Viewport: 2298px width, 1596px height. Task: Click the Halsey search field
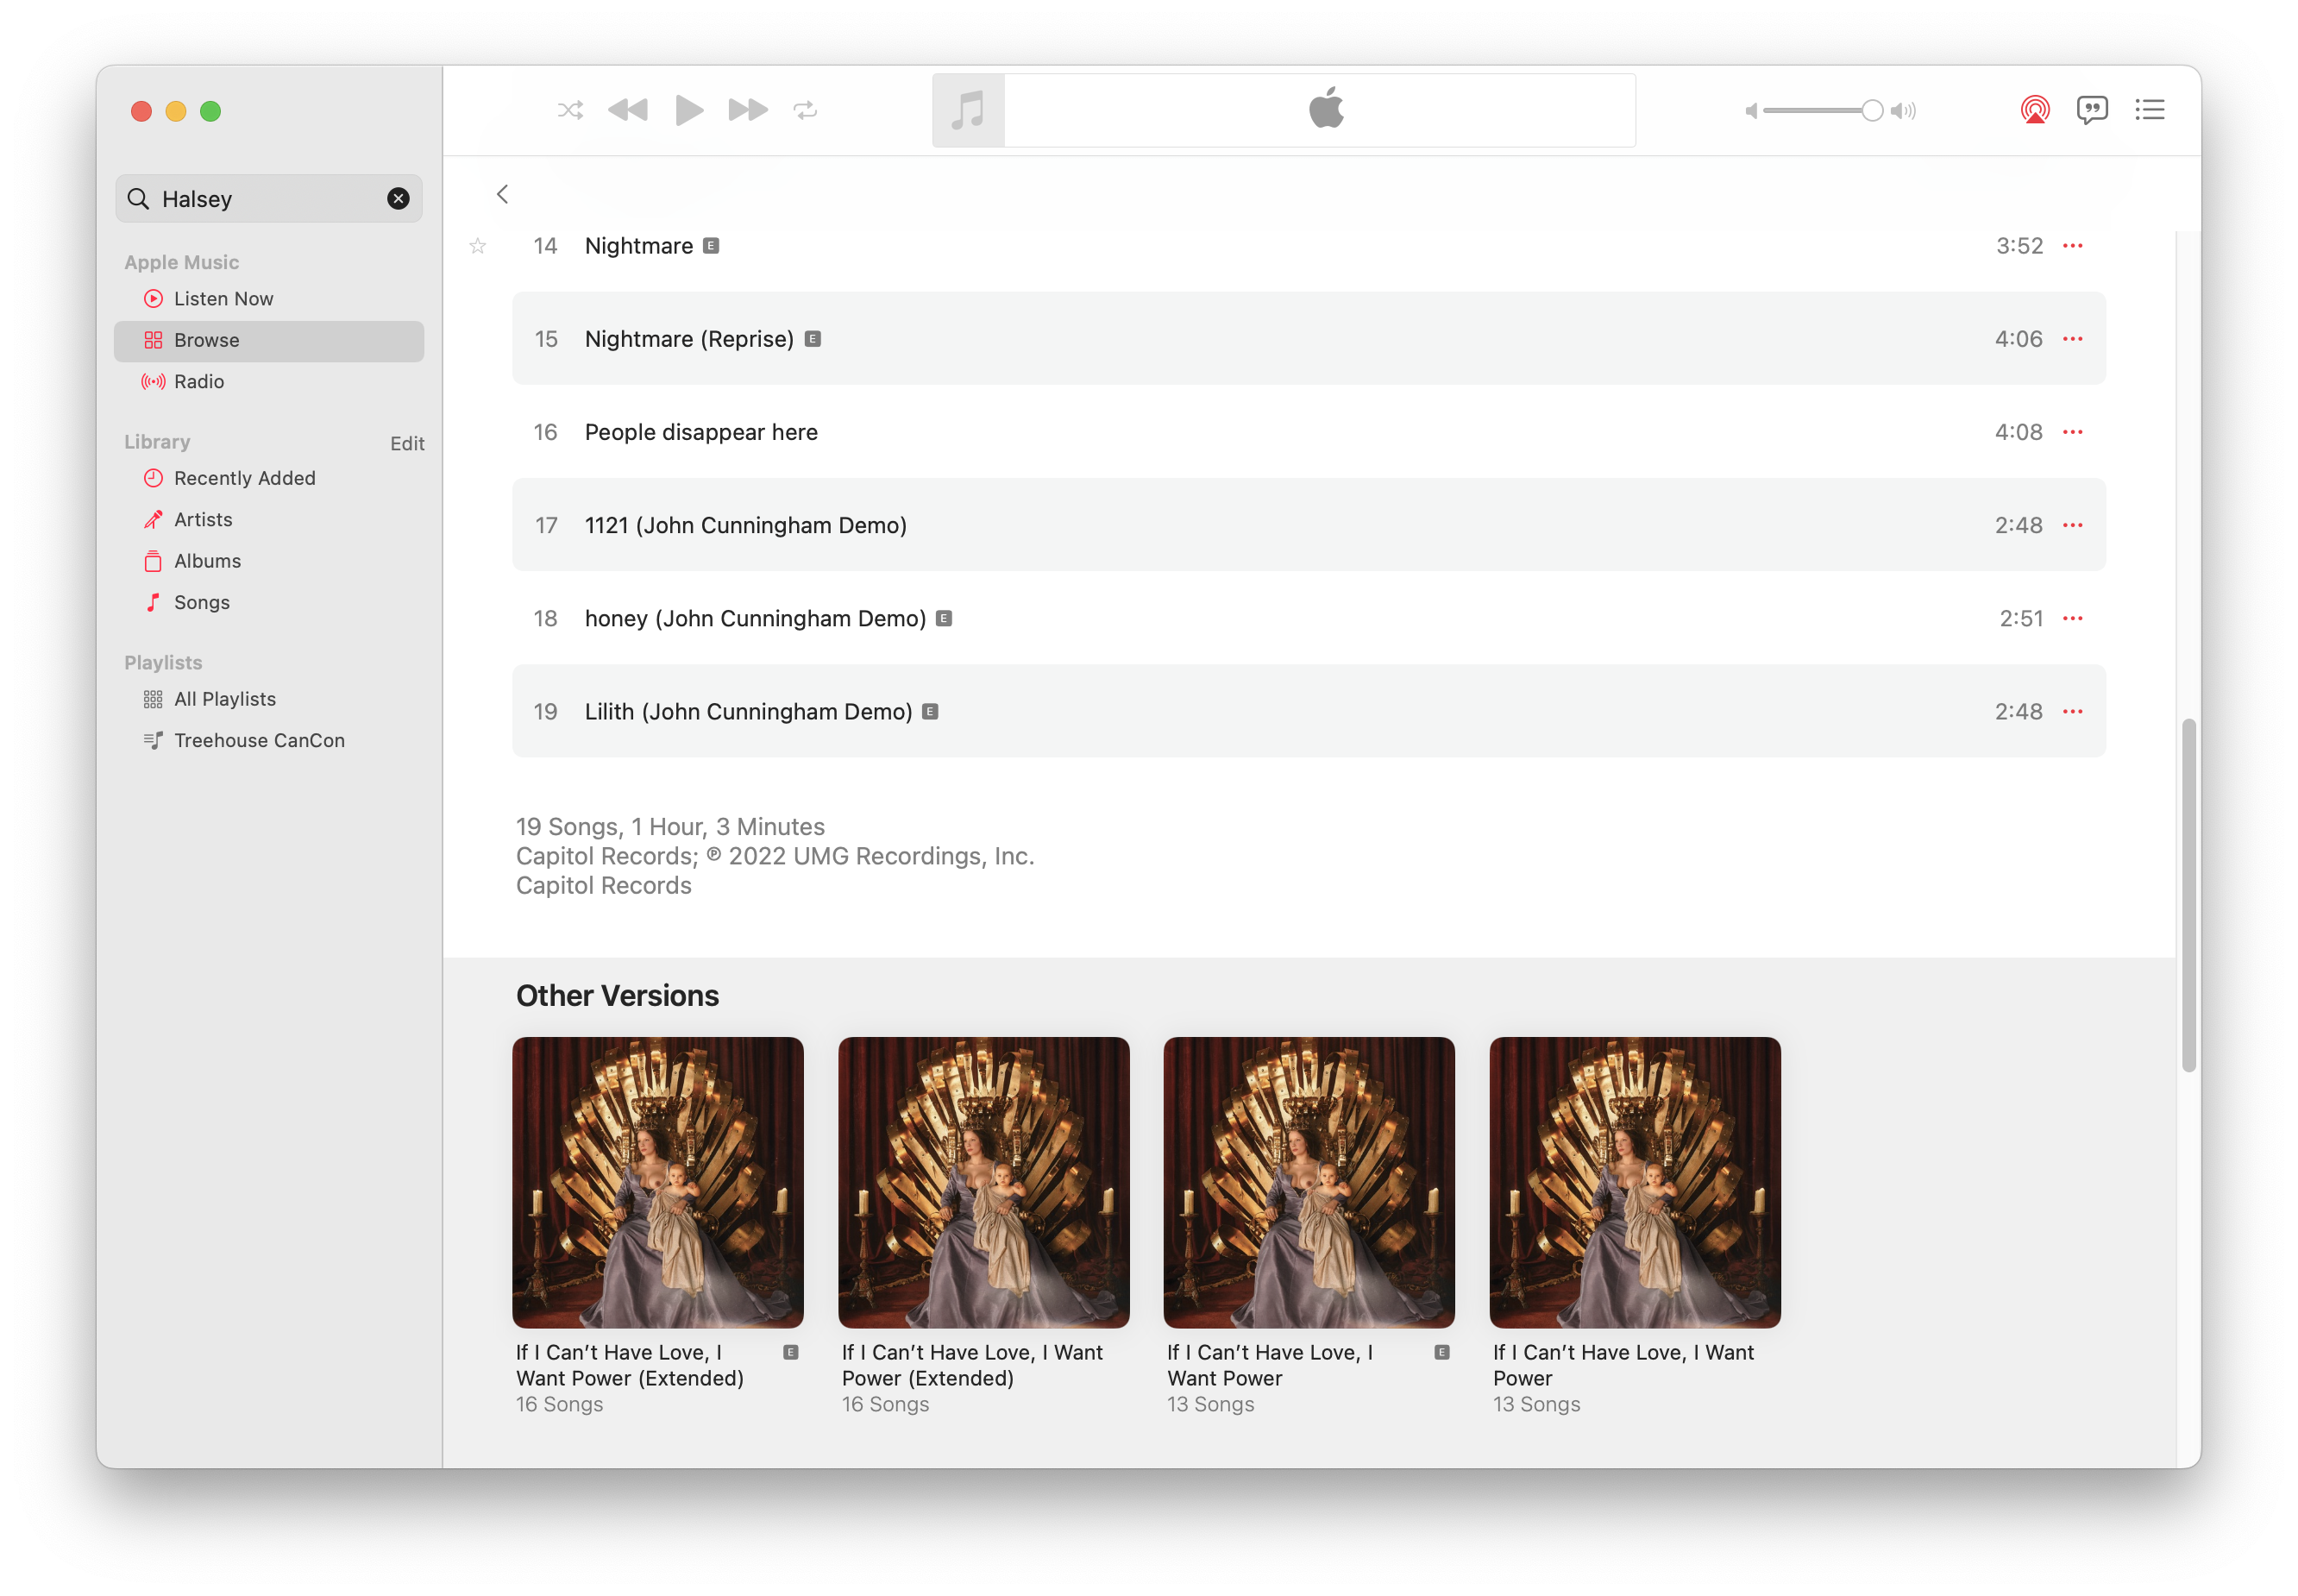269,199
